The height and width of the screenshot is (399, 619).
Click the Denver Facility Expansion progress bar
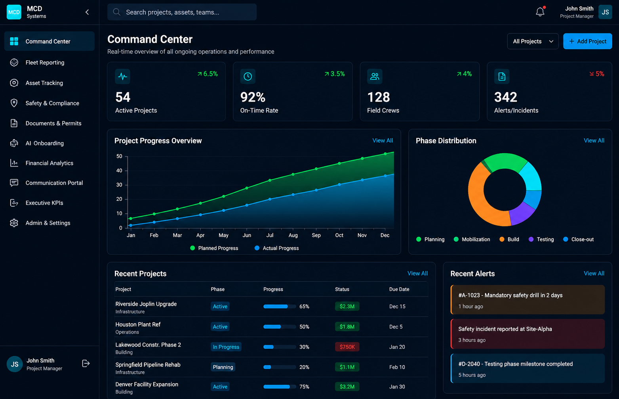point(280,387)
